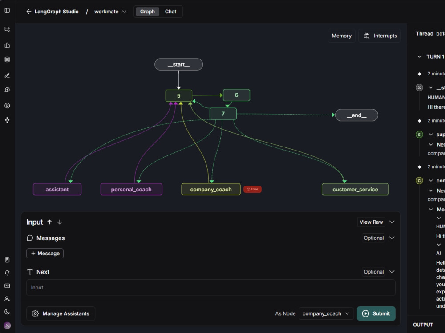Submit the input
This screenshot has height=333, width=445.
coord(376,313)
